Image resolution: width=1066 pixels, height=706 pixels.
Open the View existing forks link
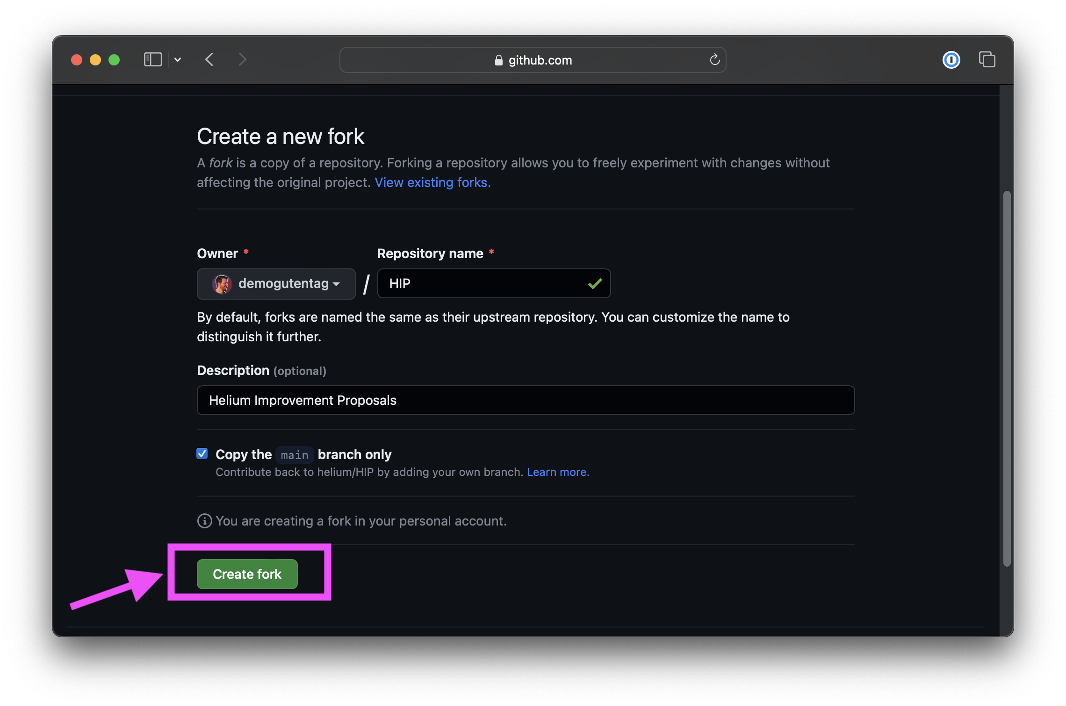click(x=432, y=183)
